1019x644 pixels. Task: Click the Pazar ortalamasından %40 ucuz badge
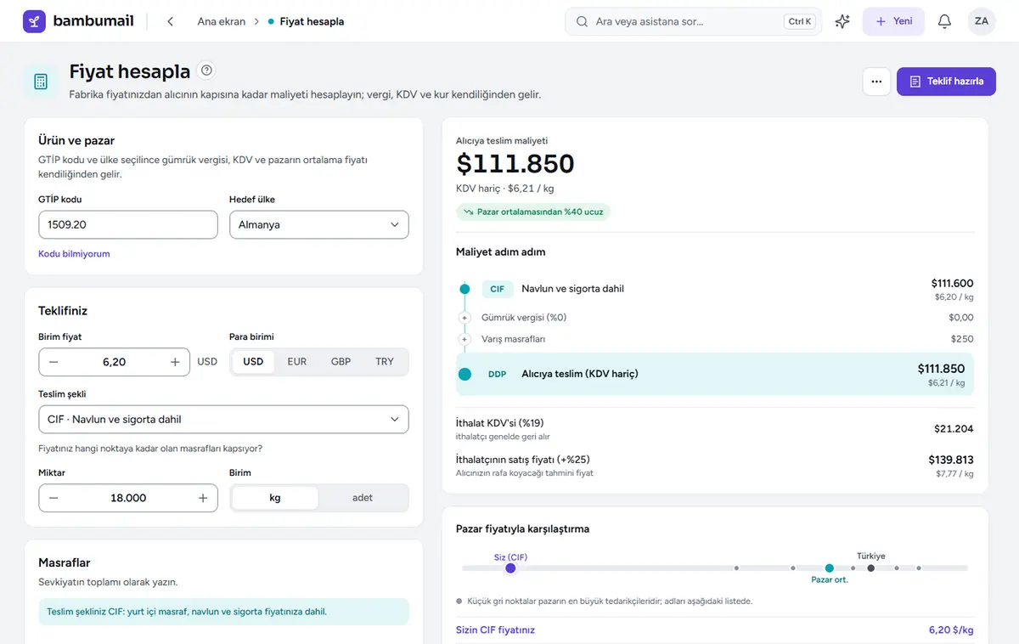pos(533,212)
